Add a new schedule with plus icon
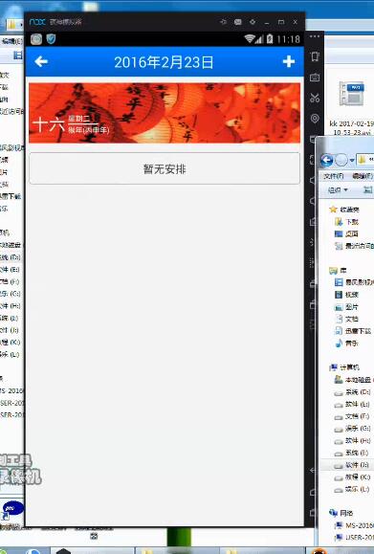Screen dimensions: 374x554 coord(289,61)
